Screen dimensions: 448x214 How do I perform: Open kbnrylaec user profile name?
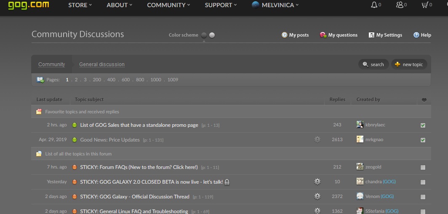(x=375, y=125)
